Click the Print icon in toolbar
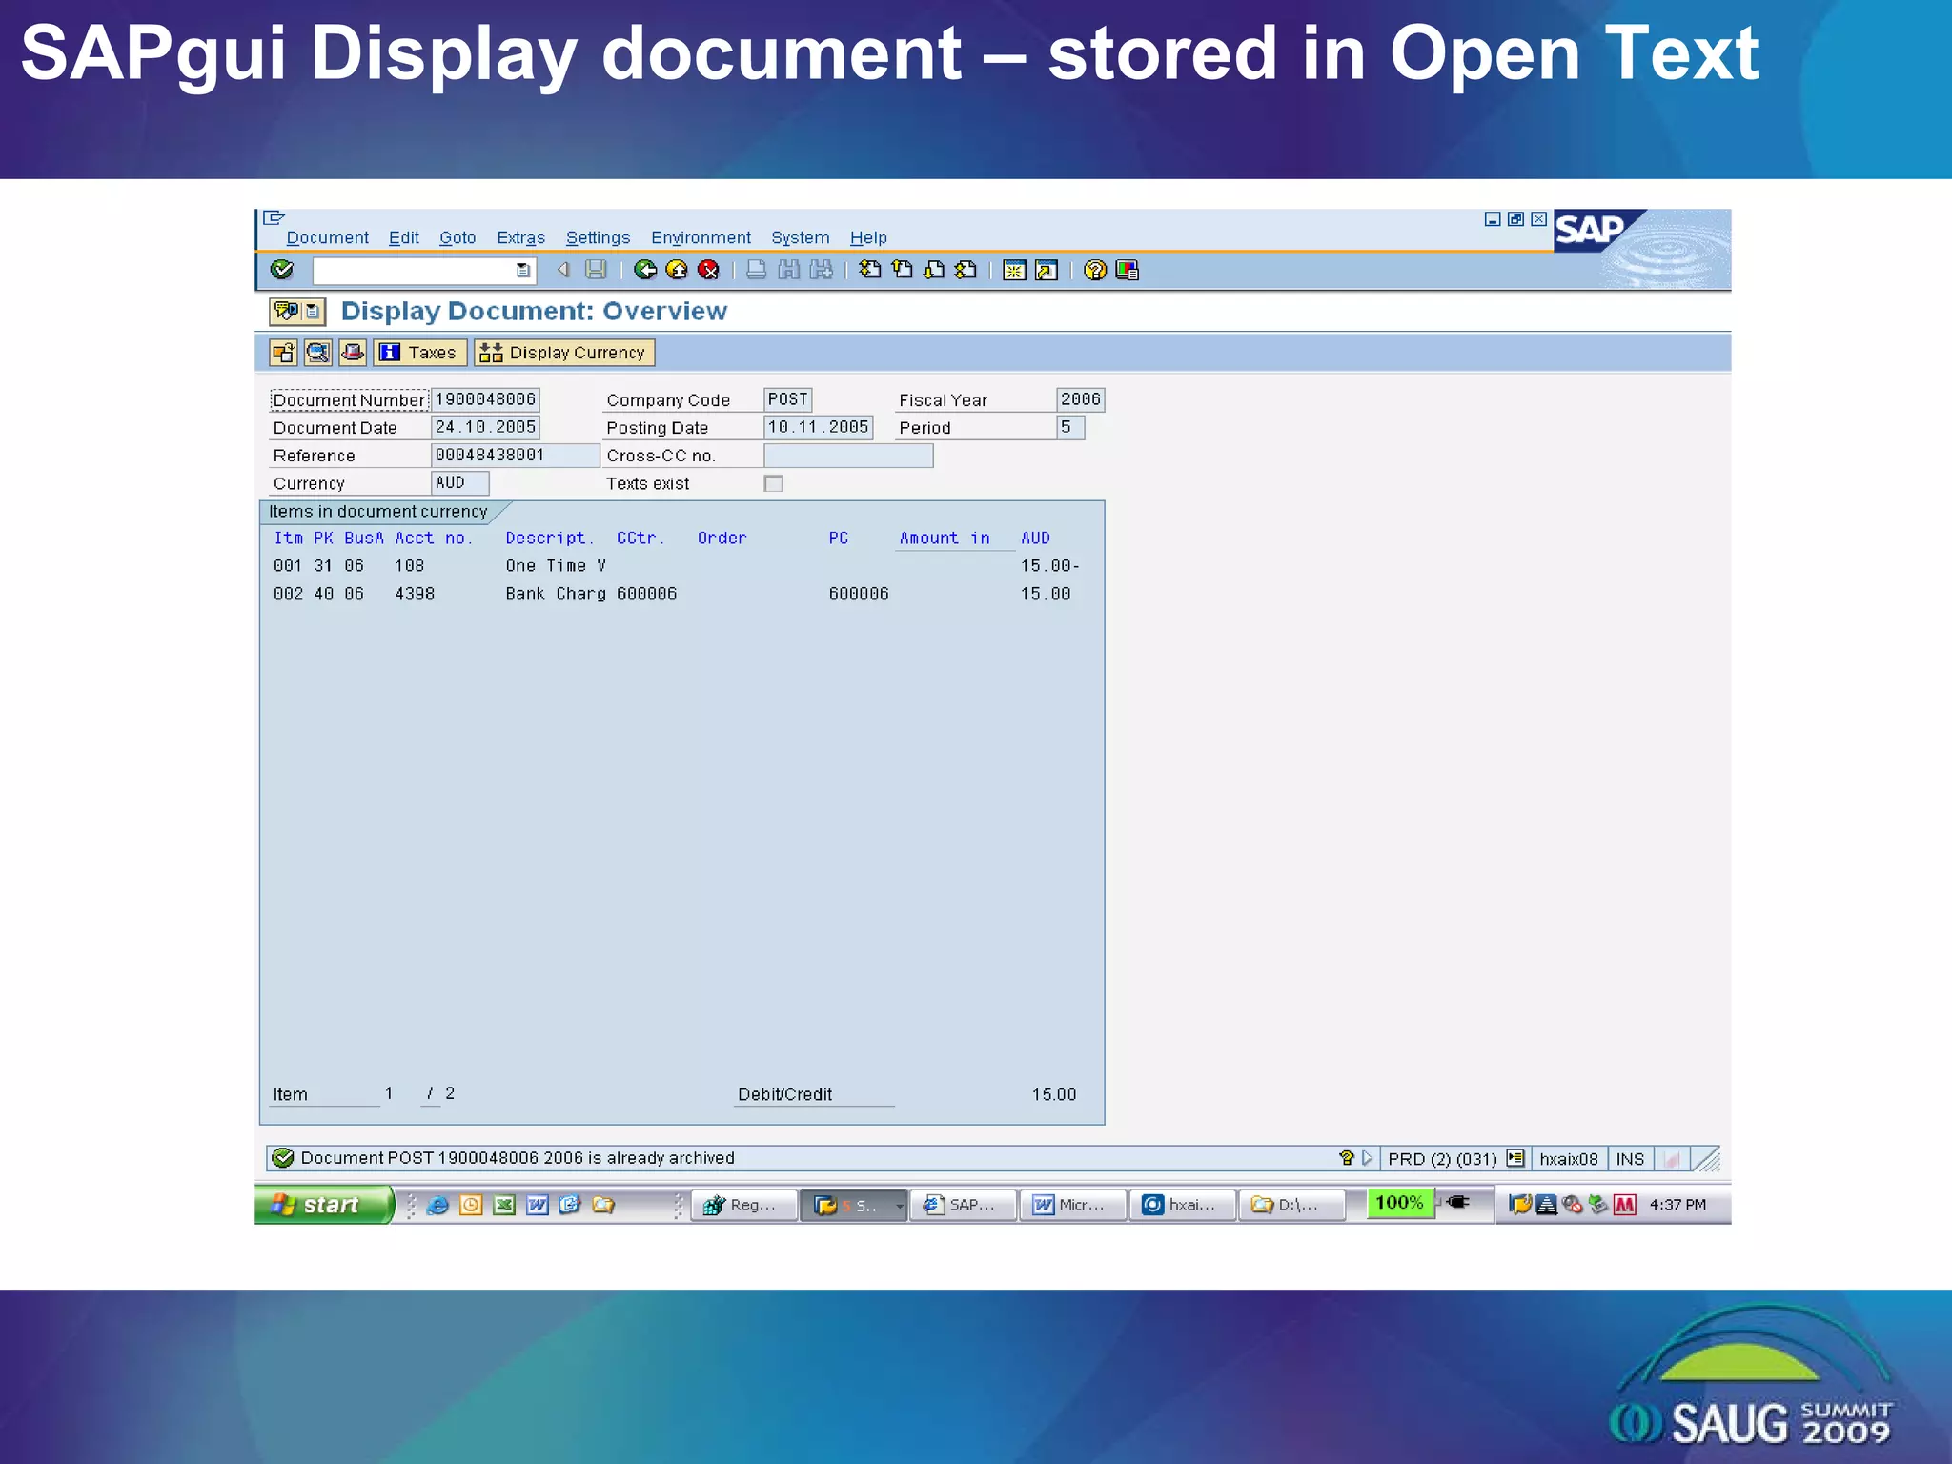Screen dimensions: 1952x1464 point(757,270)
